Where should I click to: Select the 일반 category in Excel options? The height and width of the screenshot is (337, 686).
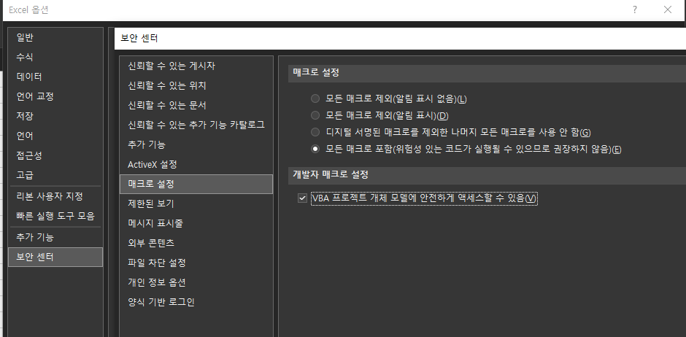pyautogui.click(x=55, y=38)
